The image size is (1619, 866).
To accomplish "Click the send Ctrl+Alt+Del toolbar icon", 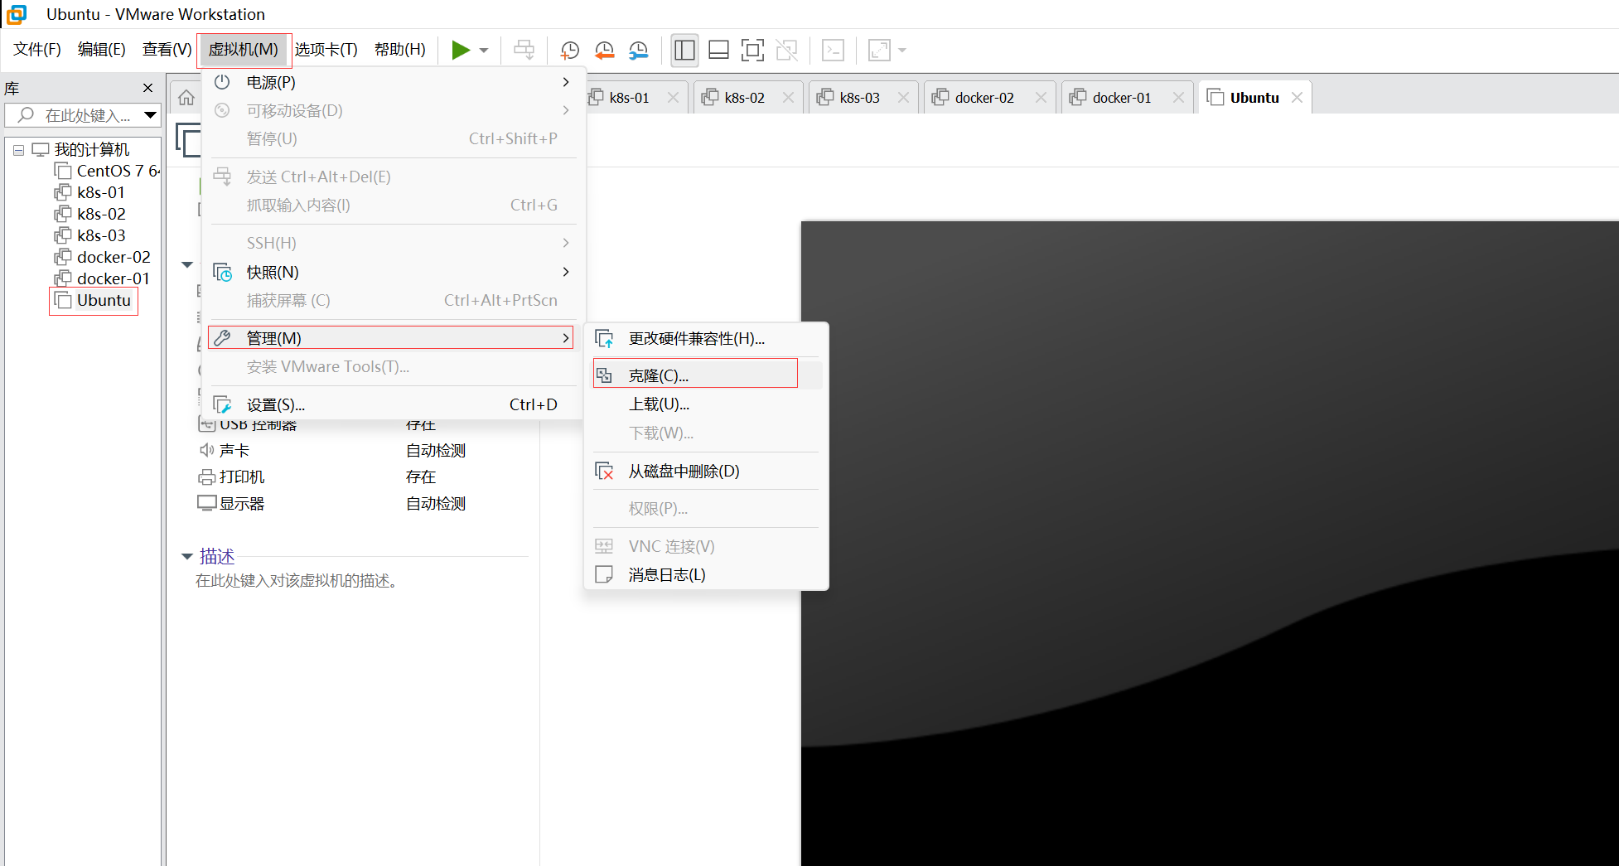I will 524,51.
